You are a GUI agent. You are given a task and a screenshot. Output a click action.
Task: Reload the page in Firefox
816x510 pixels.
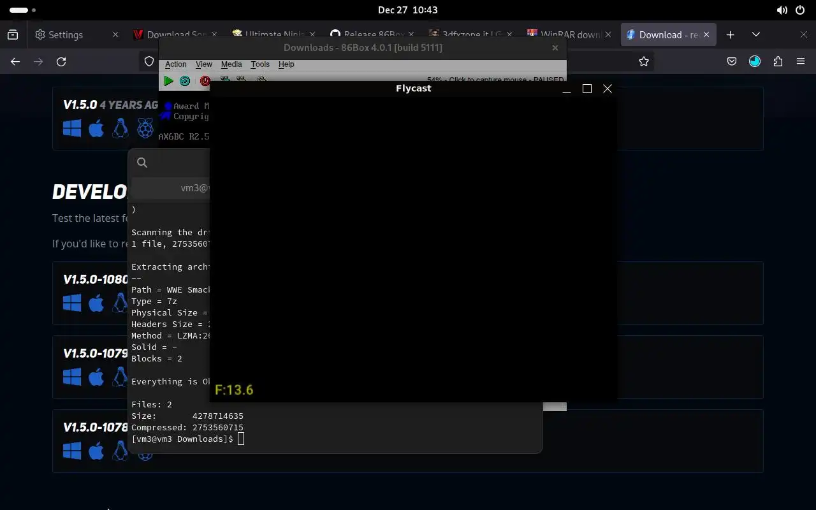click(x=61, y=61)
